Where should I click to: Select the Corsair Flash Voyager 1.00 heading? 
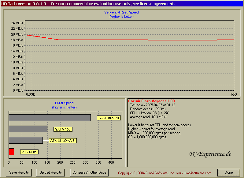[x=151, y=101]
